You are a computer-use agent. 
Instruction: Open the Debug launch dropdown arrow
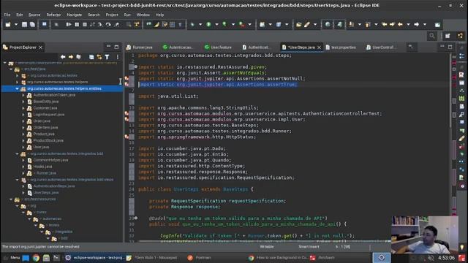200,24
